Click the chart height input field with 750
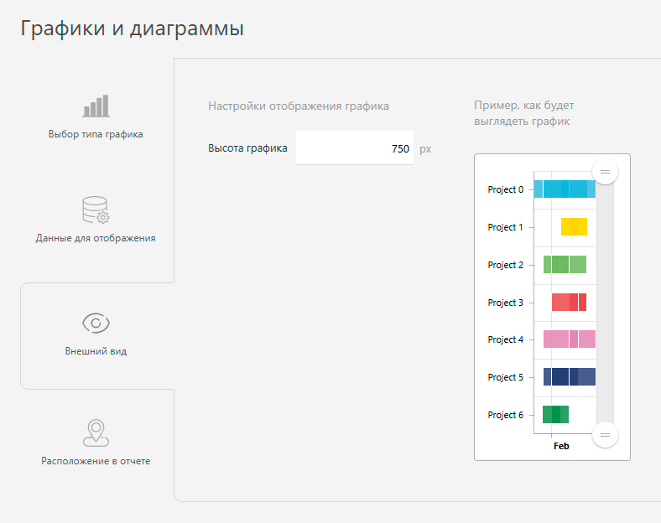Image resolution: width=661 pixels, height=523 pixels. click(355, 148)
